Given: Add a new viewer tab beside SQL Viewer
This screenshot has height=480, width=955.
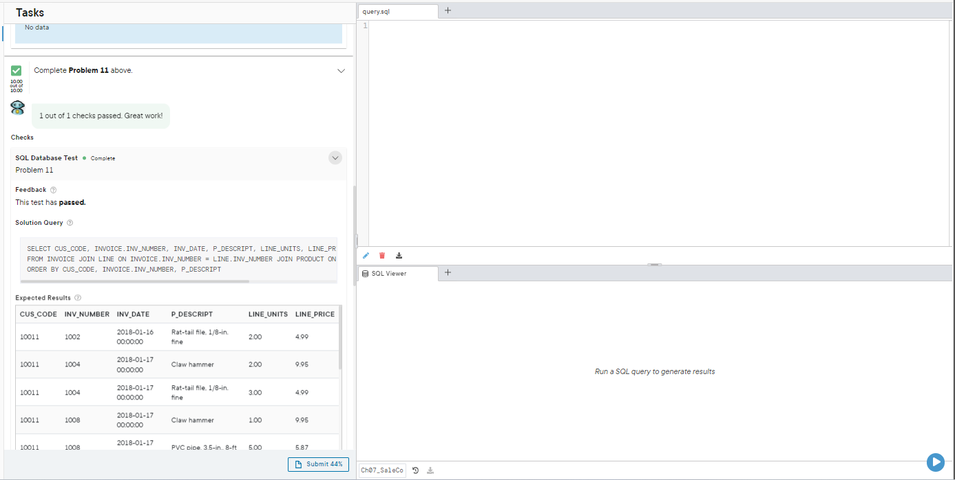Looking at the screenshot, I should tap(448, 272).
